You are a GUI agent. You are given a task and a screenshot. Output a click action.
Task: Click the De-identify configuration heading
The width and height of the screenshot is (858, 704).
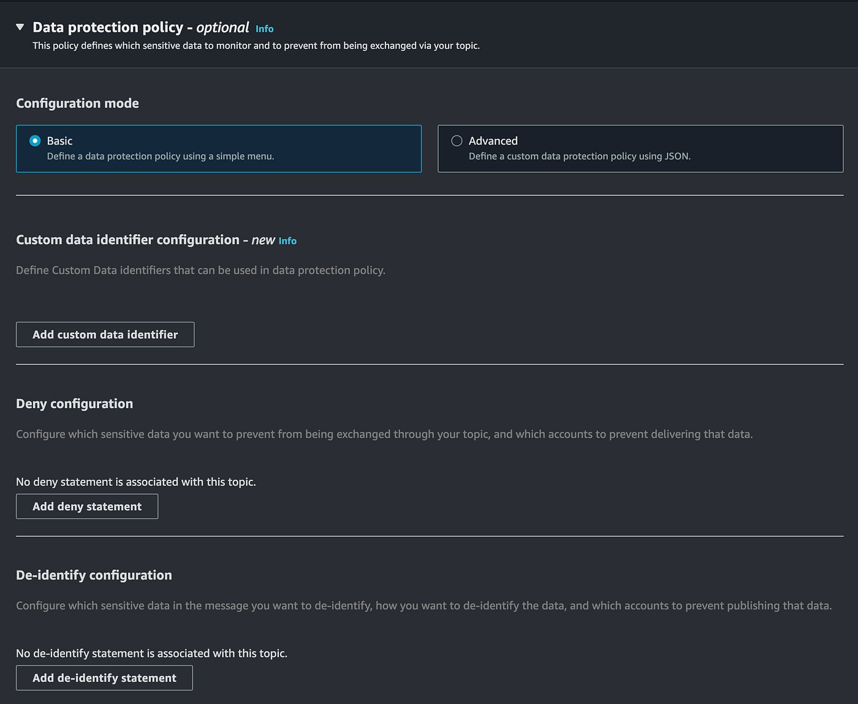coord(94,575)
